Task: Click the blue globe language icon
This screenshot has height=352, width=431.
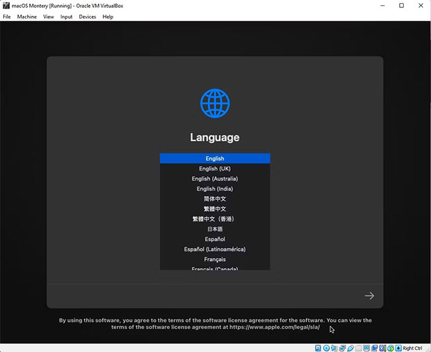Action: [215, 103]
